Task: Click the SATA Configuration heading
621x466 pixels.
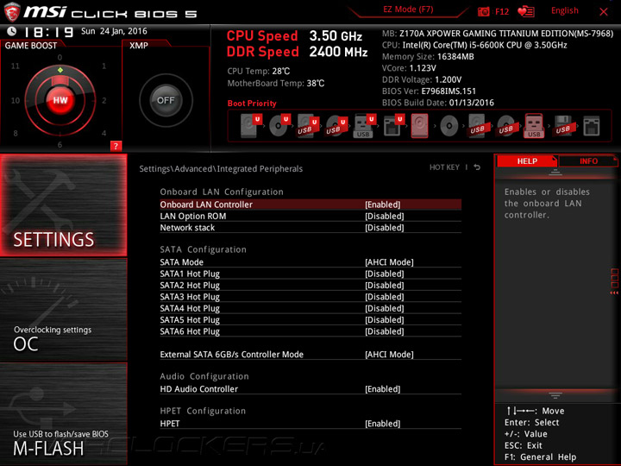Action: tap(203, 249)
